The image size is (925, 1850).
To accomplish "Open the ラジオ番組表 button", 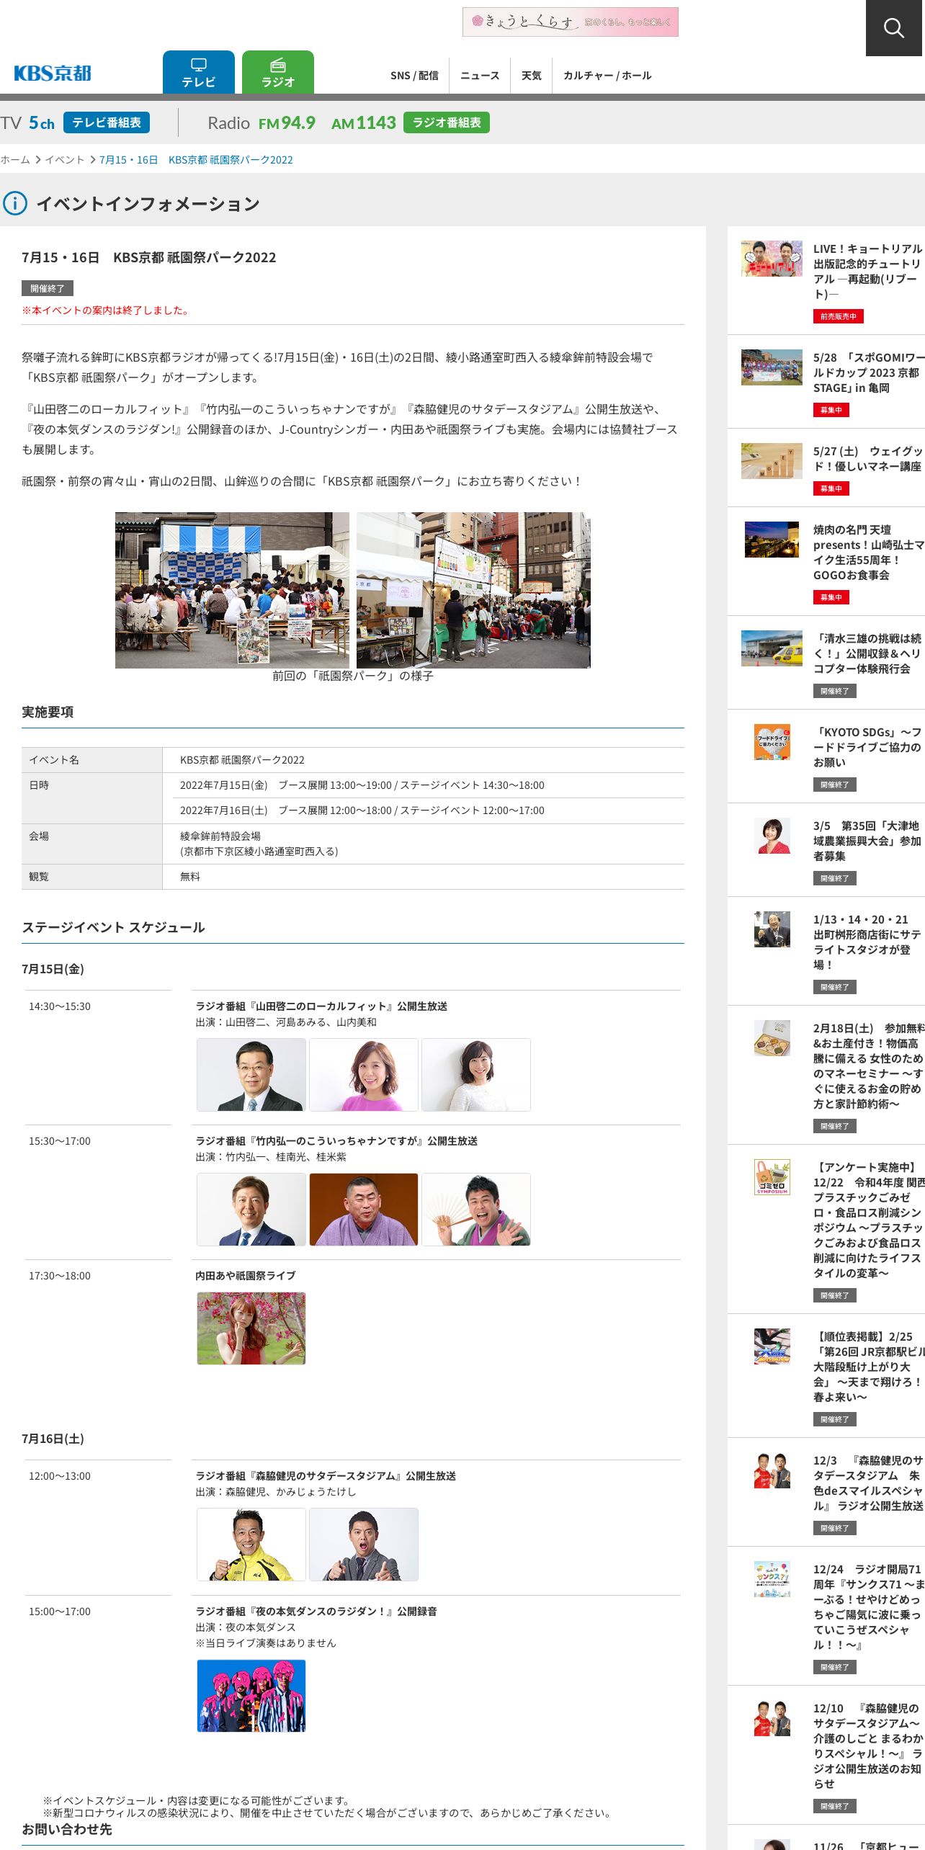I will coord(447,122).
